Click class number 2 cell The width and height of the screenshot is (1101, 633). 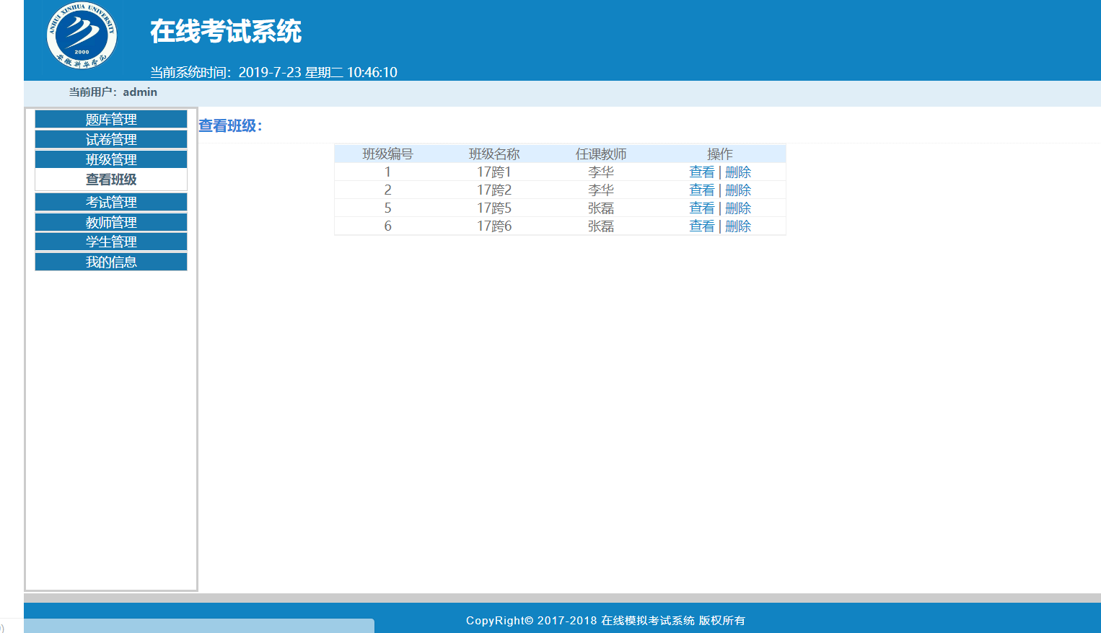387,190
